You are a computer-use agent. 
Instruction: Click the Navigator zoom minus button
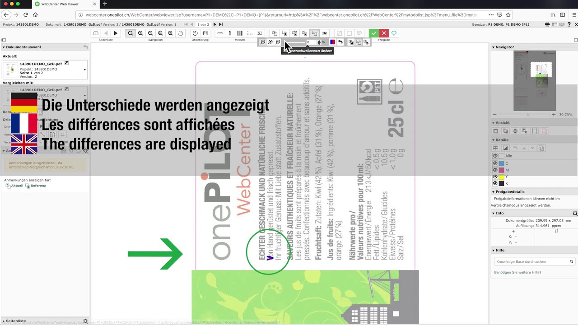(x=495, y=115)
